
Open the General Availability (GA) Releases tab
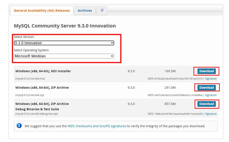tap(42, 11)
